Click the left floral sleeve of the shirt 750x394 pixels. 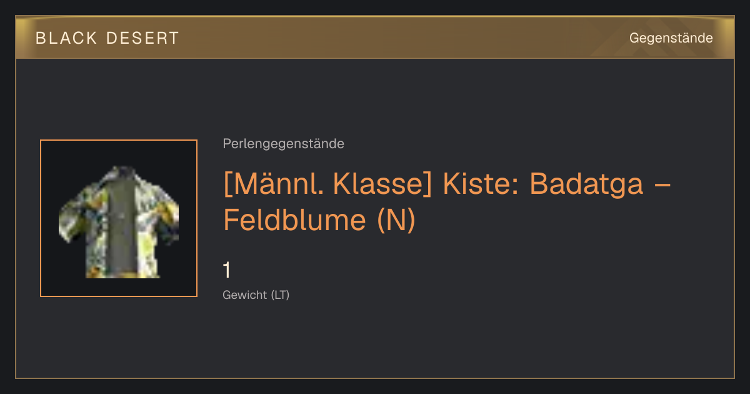tap(76, 210)
